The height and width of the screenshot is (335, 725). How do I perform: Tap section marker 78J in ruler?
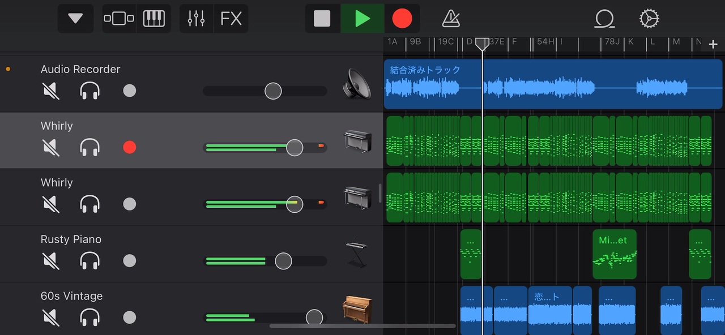(x=612, y=42)
